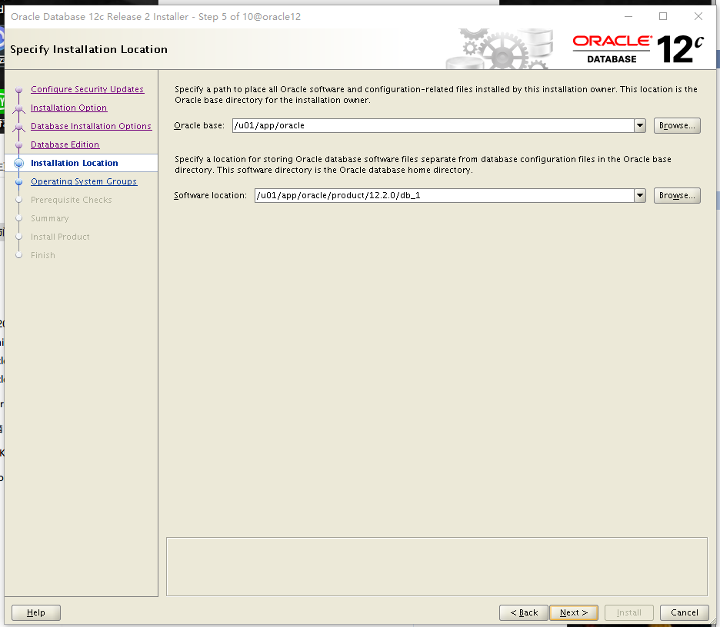Click the Operating System Groups step bullet icon
Viewport: 720px width, 627px height.
[18, 181]
